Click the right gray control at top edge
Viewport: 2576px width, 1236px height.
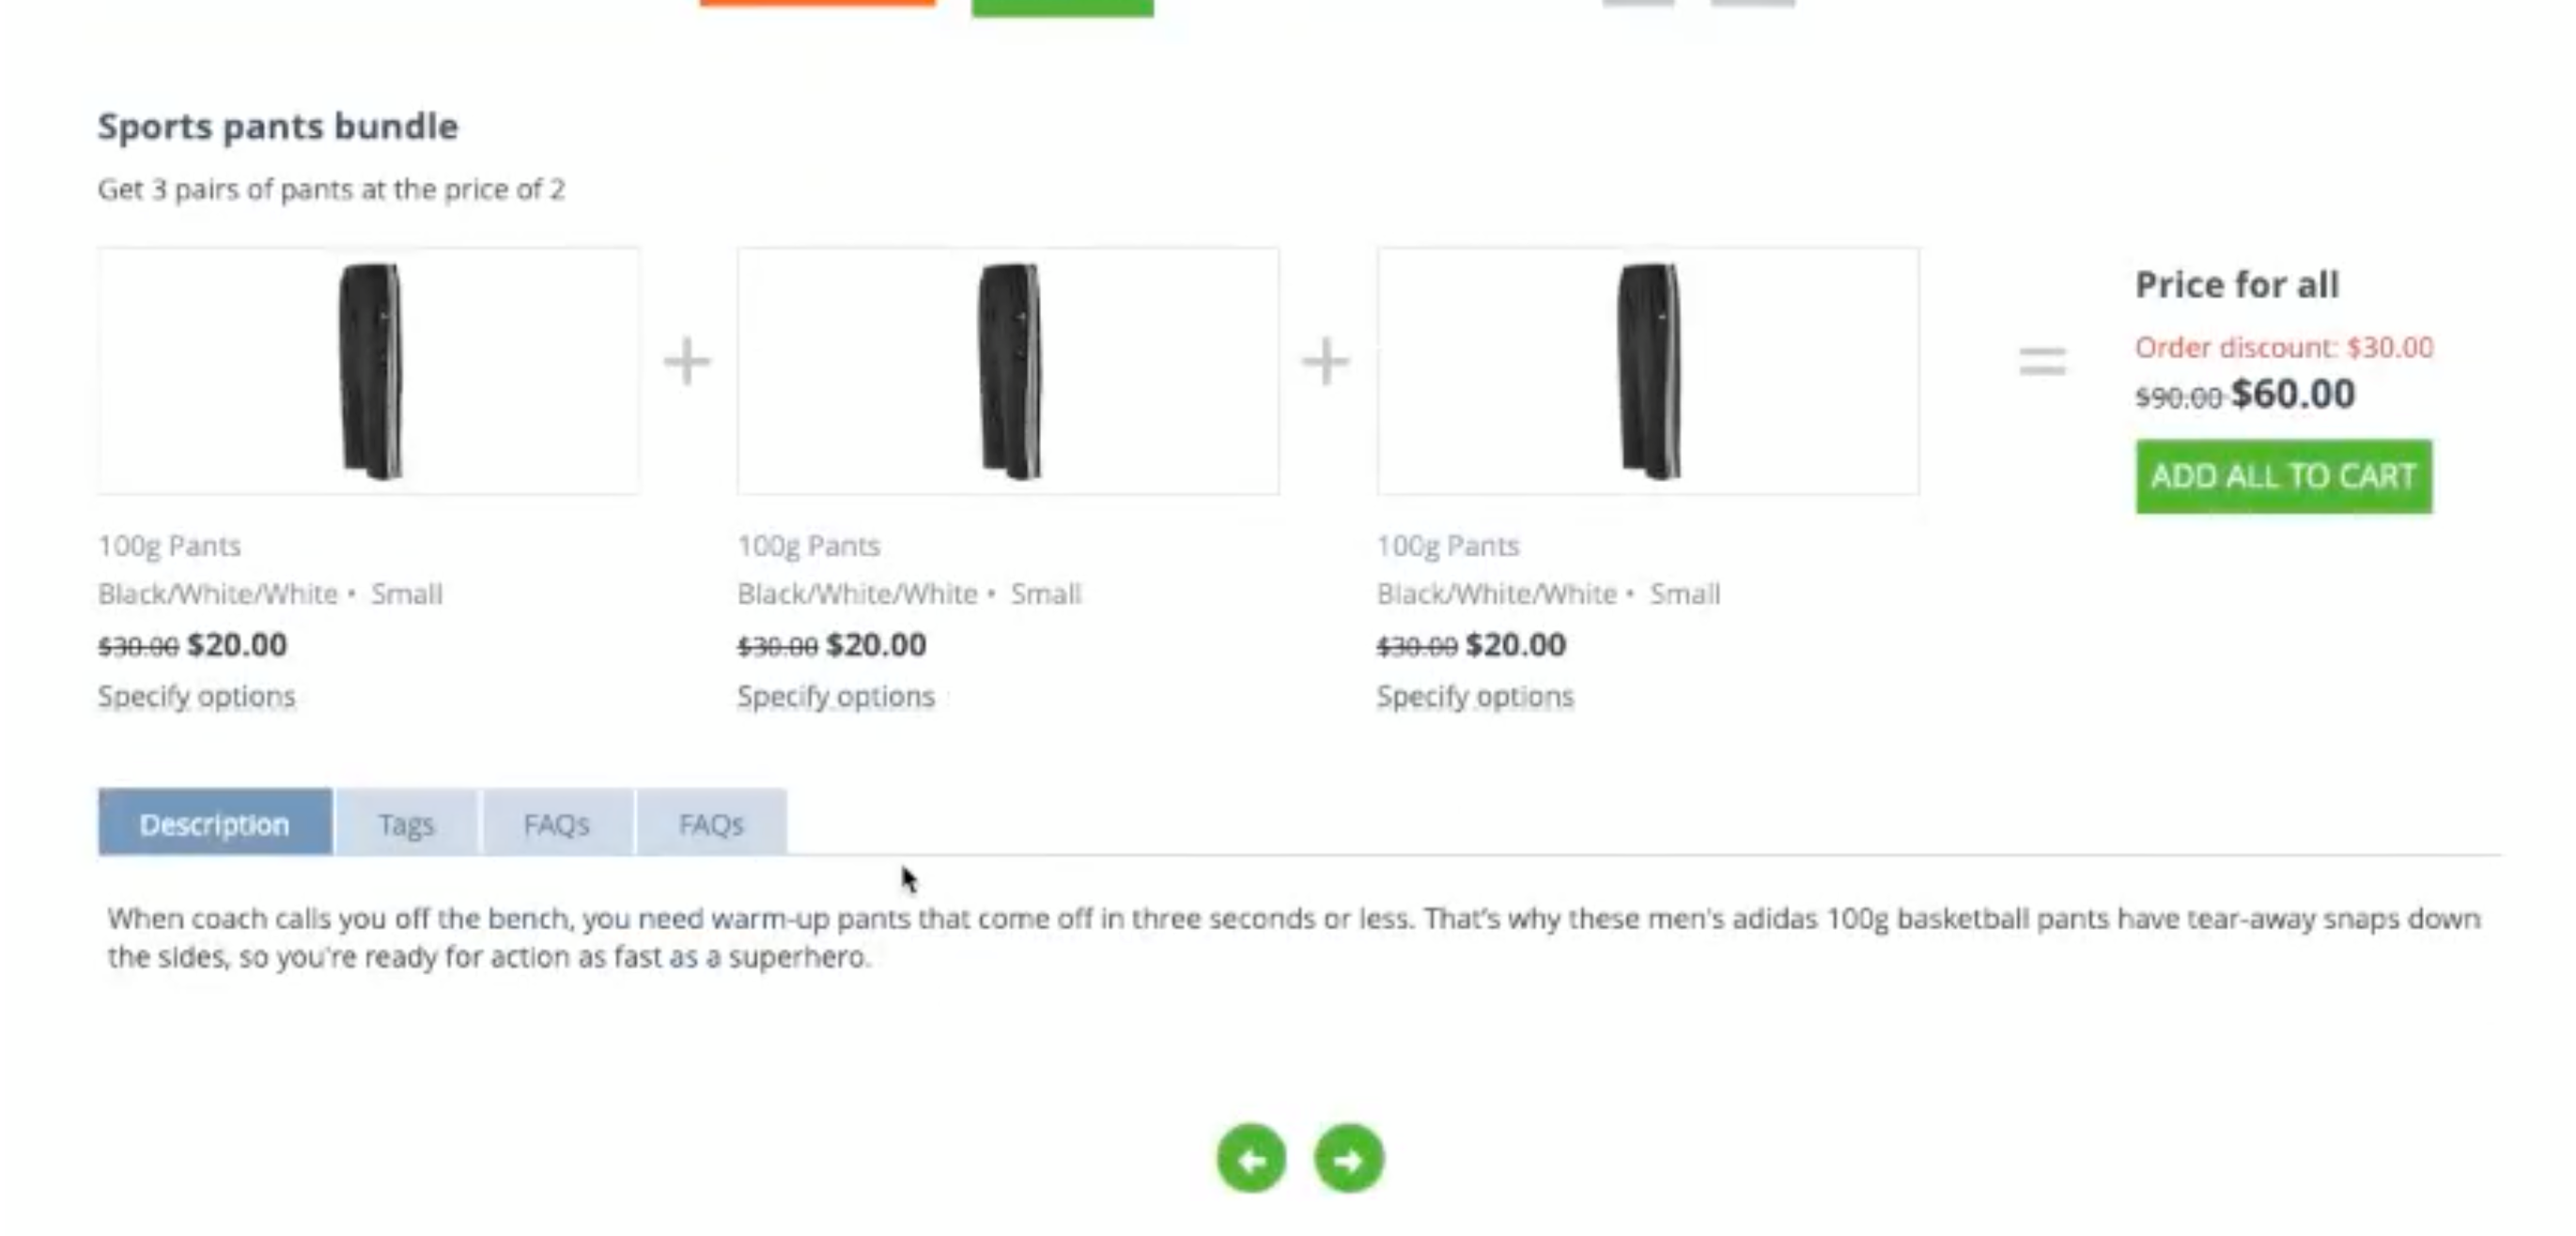pyautogui.click(x=1752, y=3)
